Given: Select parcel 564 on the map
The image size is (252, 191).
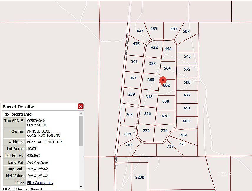Looking at the screenshot, I should click(167, 68).
